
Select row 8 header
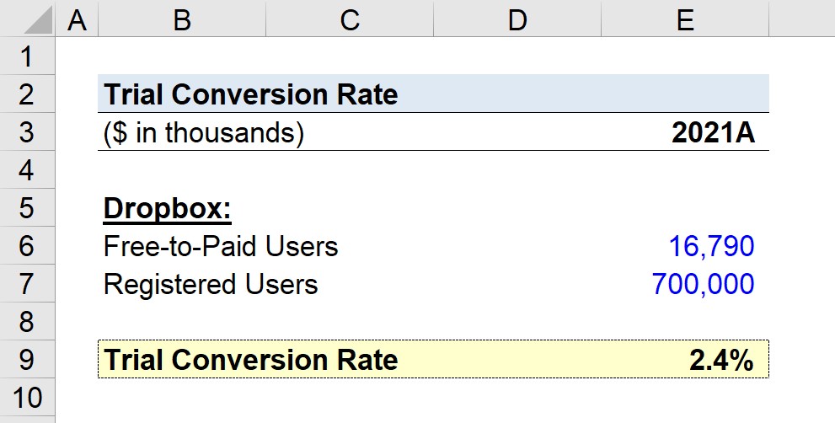pos(27,321)
